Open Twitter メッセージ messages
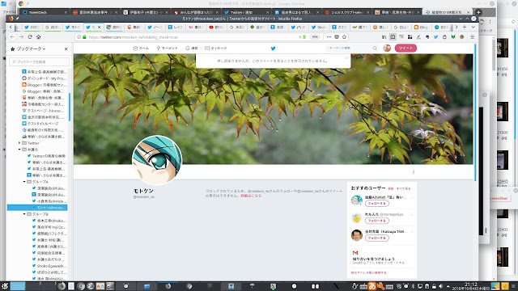Viewport: 518px width, 291px height. tap(216, 48)
